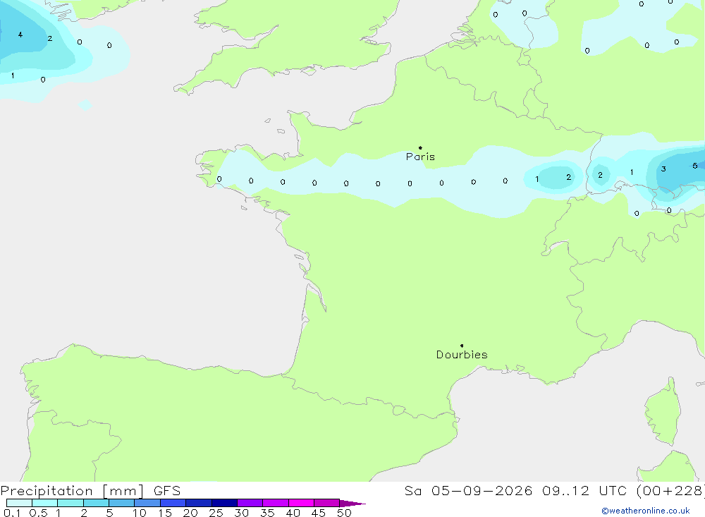Click the Dourbies location dot
This screenshot has width=705, height=517.
click(x=462, y=346)
